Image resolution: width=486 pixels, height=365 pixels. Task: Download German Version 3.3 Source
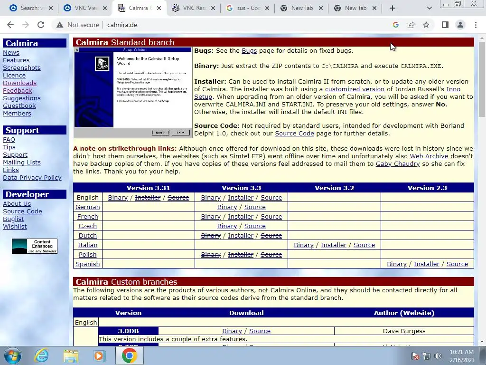point(255,207)
